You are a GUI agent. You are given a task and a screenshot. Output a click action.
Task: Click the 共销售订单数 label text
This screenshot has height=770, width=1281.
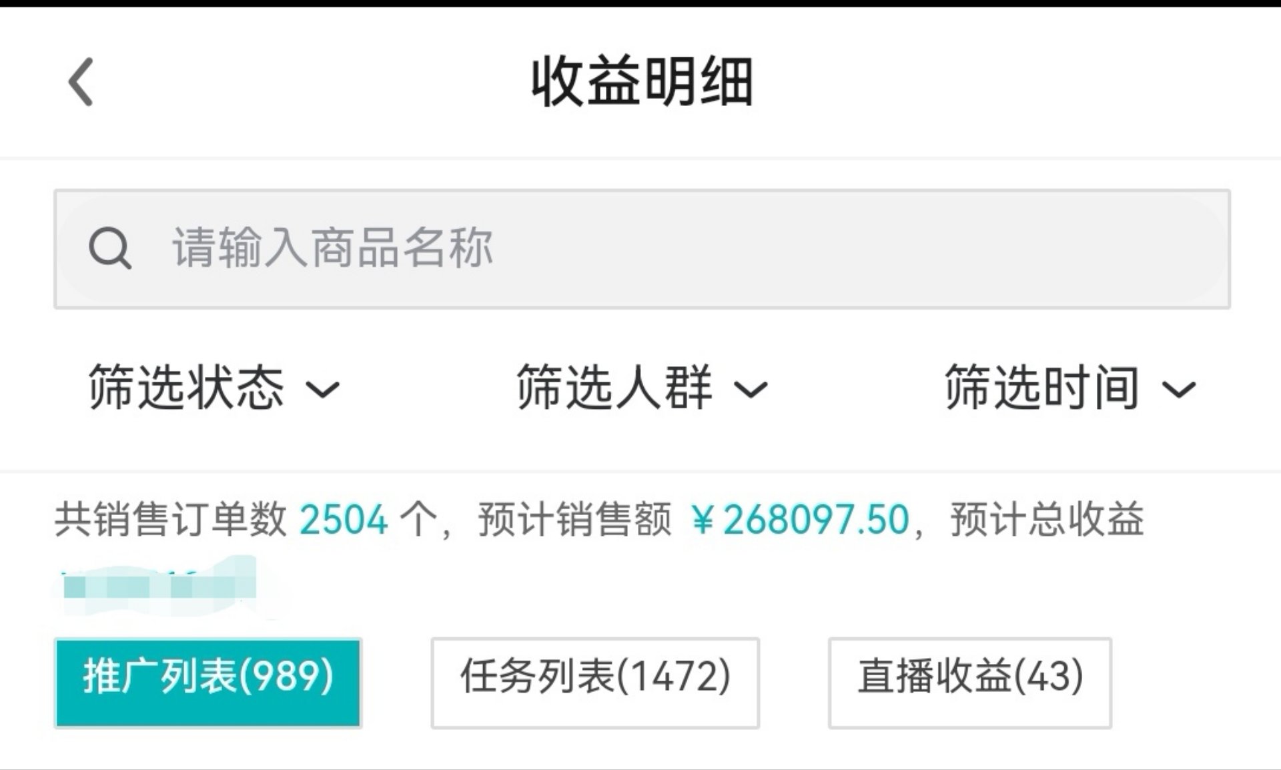[x=171, y=520]
